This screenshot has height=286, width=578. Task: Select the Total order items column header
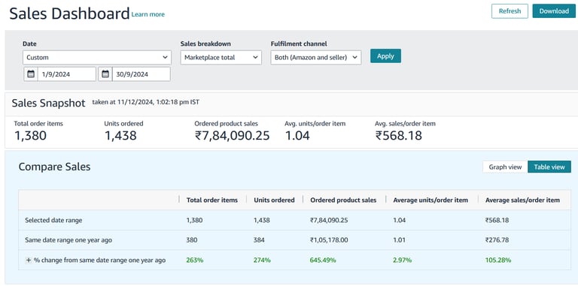[212, 200]
